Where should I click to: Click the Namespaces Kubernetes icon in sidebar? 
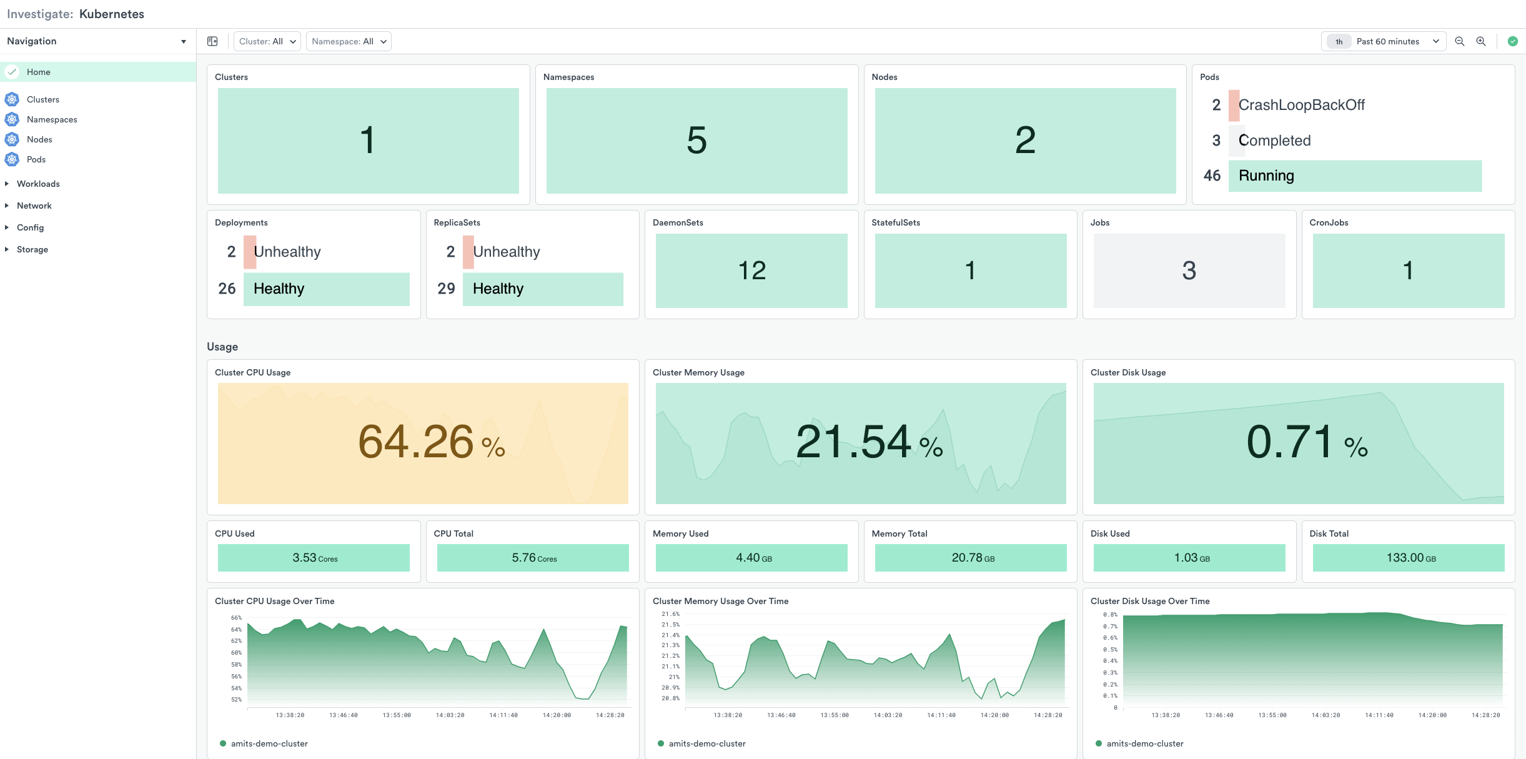(12, 119)
